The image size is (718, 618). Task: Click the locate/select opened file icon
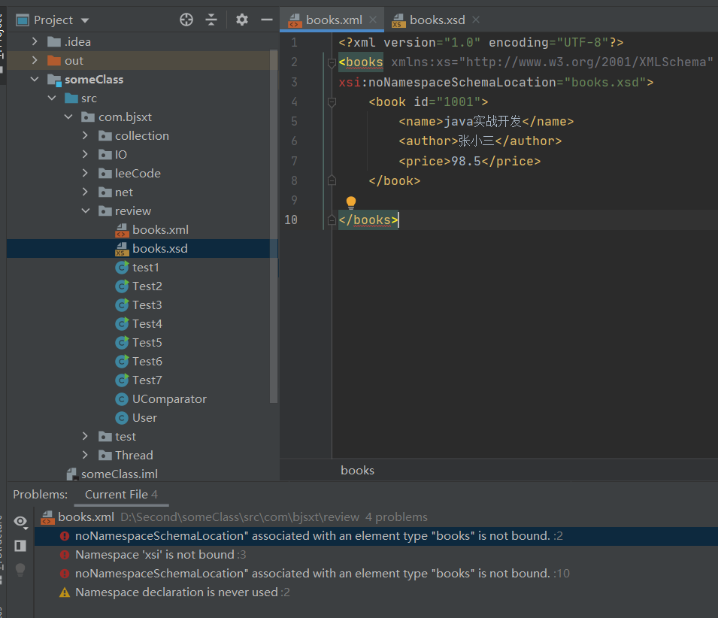click(x=186, y=20)
